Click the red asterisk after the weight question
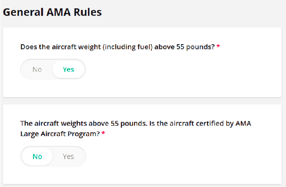286x187 pixels. tap(218, 47)
